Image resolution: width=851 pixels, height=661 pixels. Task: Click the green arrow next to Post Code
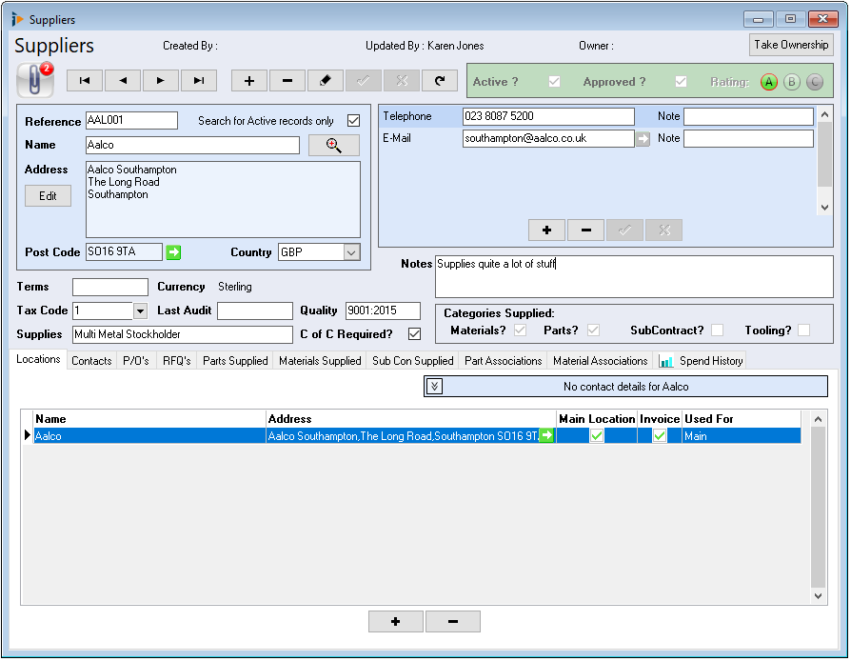pyautogui.click(x=173, y=252)
